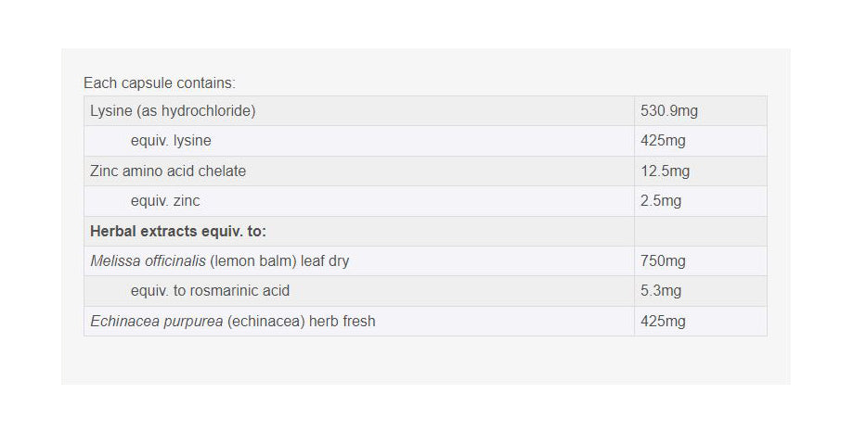
Task: Click the 'Herbal extracts equiv. to:' header
Action: (178, 231)
